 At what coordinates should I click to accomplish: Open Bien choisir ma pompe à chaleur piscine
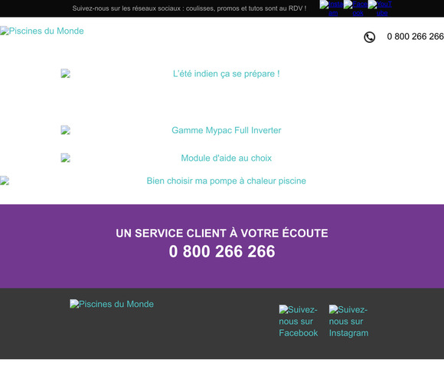227,181
